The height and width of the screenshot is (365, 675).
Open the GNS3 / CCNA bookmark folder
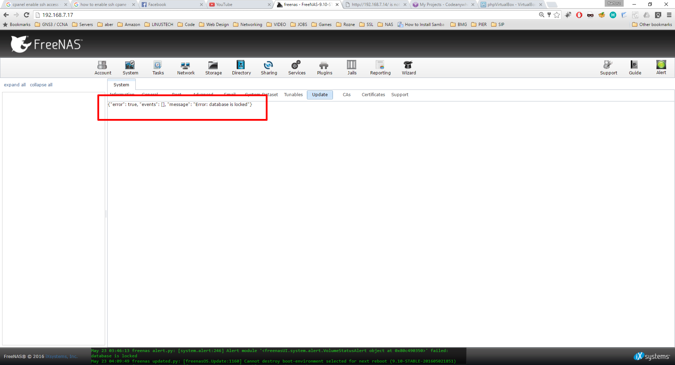click(x=51, y=25)
